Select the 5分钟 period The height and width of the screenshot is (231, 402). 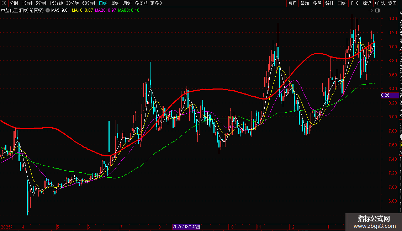[x=41, y=3]
